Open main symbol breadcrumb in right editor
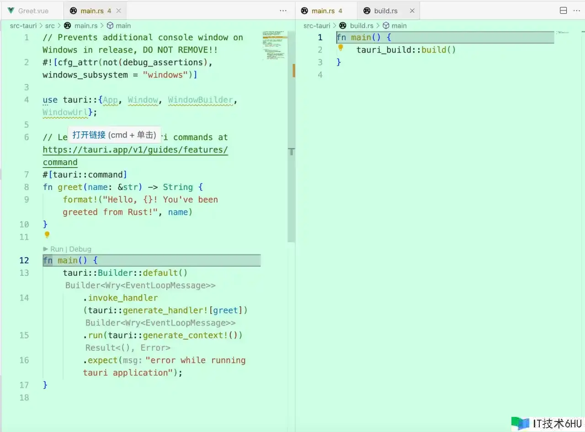This screenshot has height=432, width=585. click(399, 26)
